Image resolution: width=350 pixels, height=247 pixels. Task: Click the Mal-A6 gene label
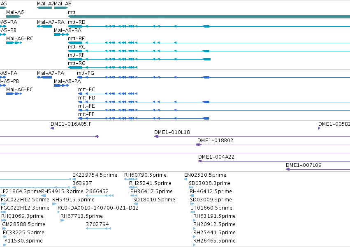[x=15, y=12]
